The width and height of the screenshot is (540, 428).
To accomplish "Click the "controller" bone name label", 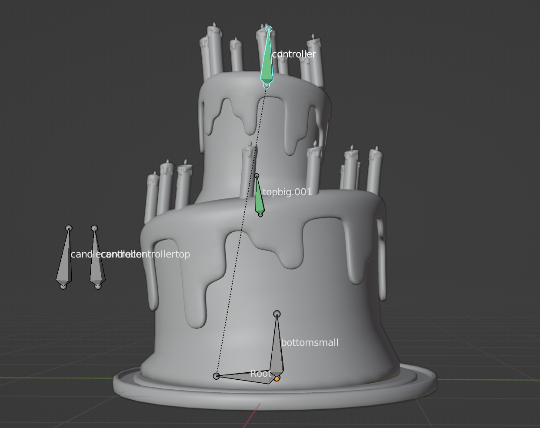I will [294, 54].
